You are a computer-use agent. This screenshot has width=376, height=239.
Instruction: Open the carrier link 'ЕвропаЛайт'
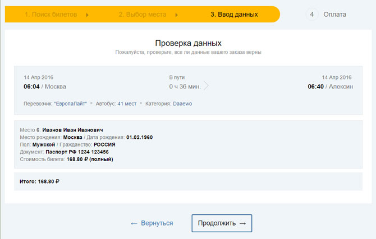tap(70, 104)
